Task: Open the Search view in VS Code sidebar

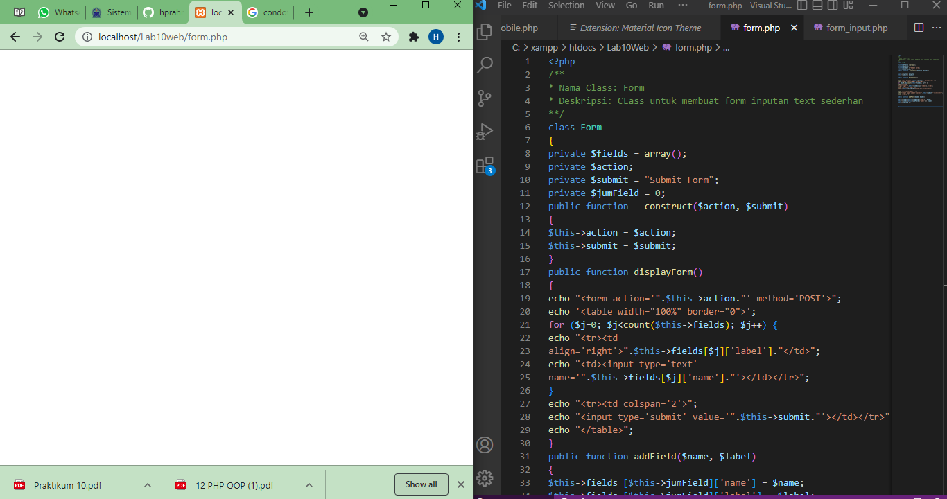Action: coord(485,64)
